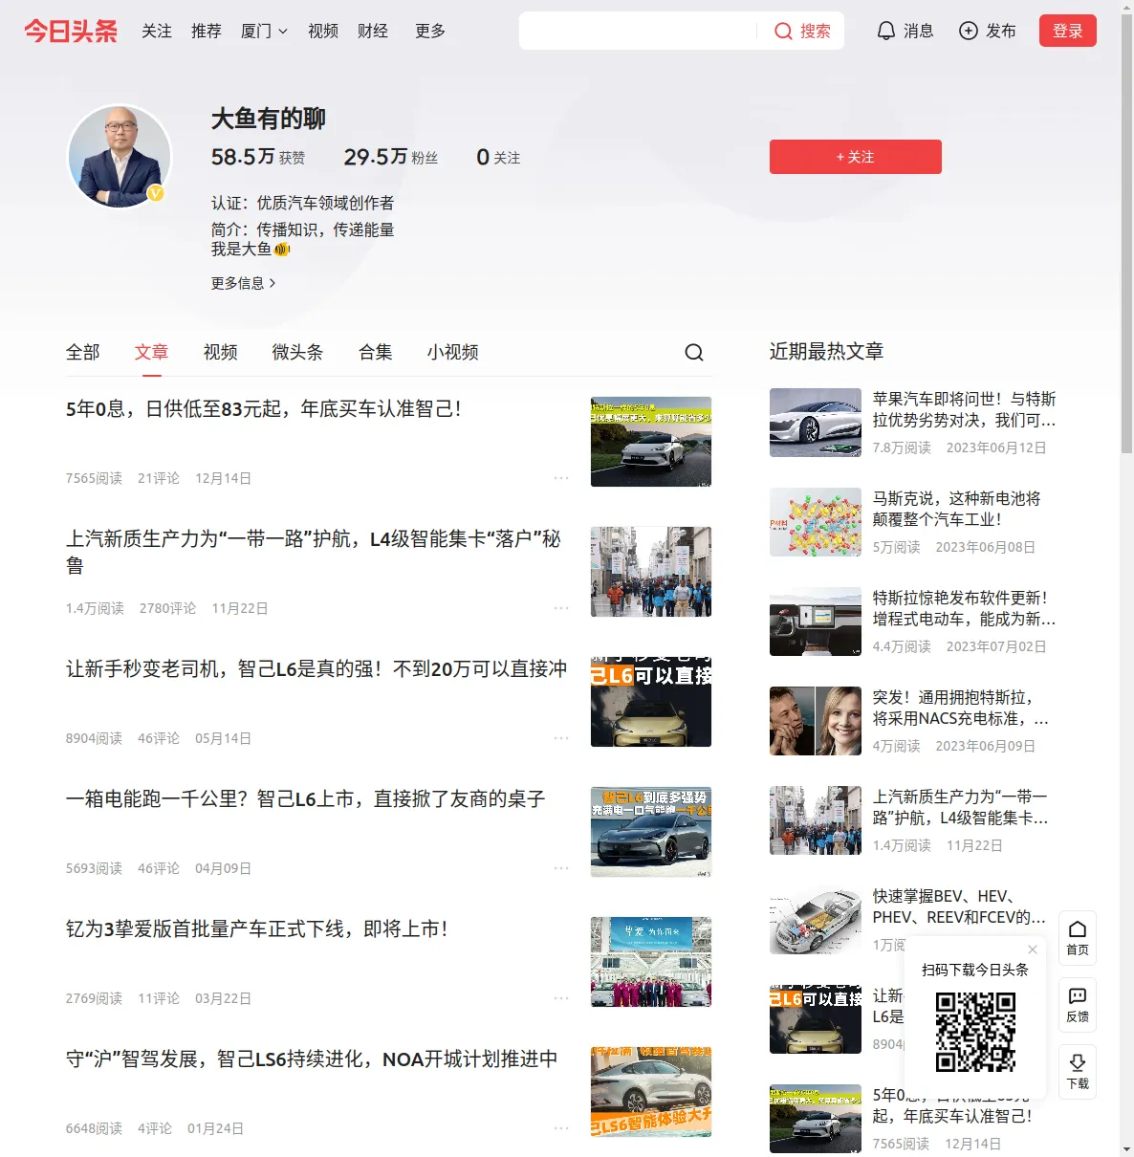Open hot article 马斯克说，这种新电池
The width and height of the screenshot is (1134, 1157).
(957, 509)
